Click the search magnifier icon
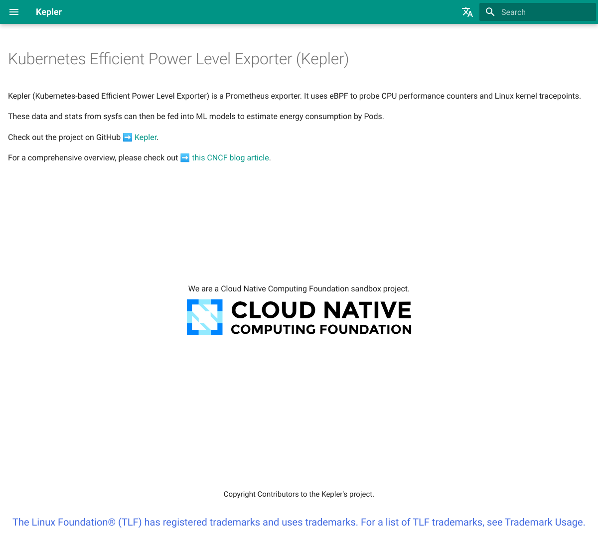 pyautogui.click(x=490, y=12)
